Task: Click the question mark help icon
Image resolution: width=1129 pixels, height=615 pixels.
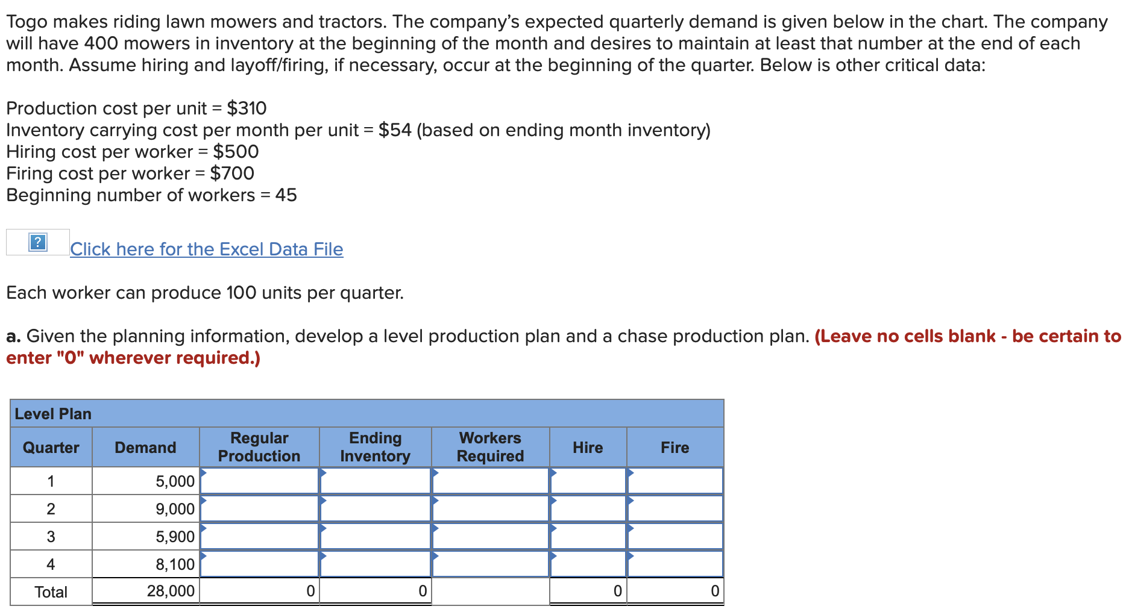Action: [37, 243]
